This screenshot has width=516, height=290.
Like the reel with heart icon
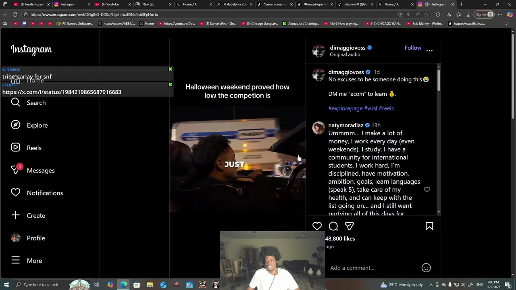pos(317,226)
